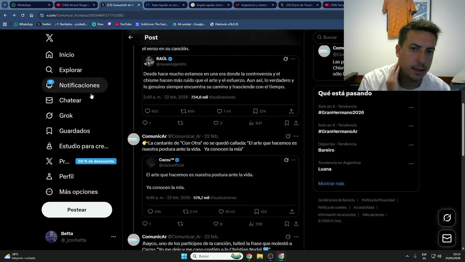
Task: Click Grok icon on RAÚL quoted tweet
Action: click(x=286, y=59)
